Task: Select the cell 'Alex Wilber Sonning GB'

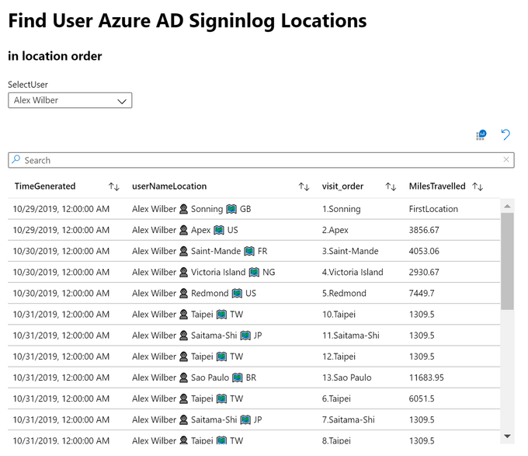Action: click(x=191, y=209)
